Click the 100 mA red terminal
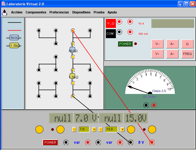Image resolution: width=196 pixels, height=150 pixels. [x=130, y=32]
